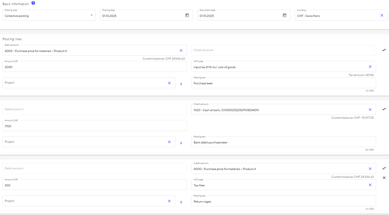
Task: Open the Posting date calendar picker
Action: 187,16
